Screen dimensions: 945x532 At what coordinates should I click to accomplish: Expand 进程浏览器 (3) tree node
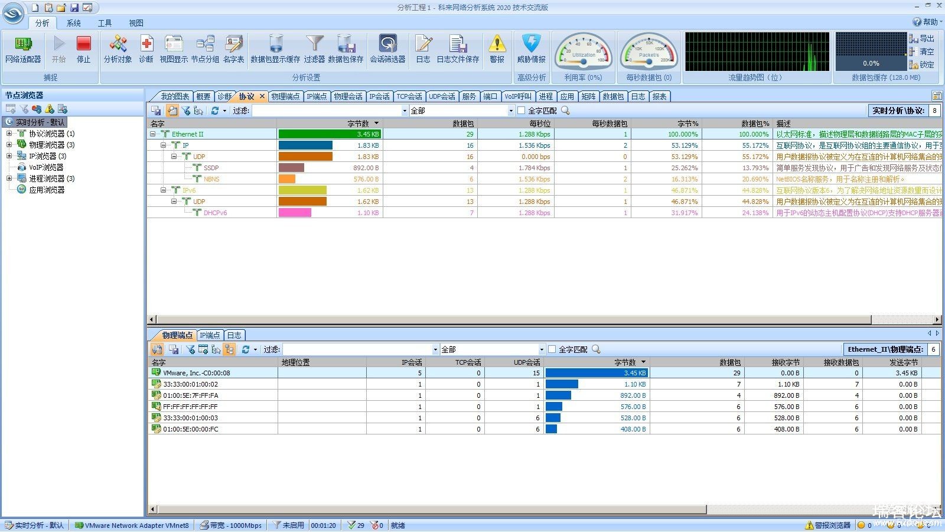pos(9,179)
